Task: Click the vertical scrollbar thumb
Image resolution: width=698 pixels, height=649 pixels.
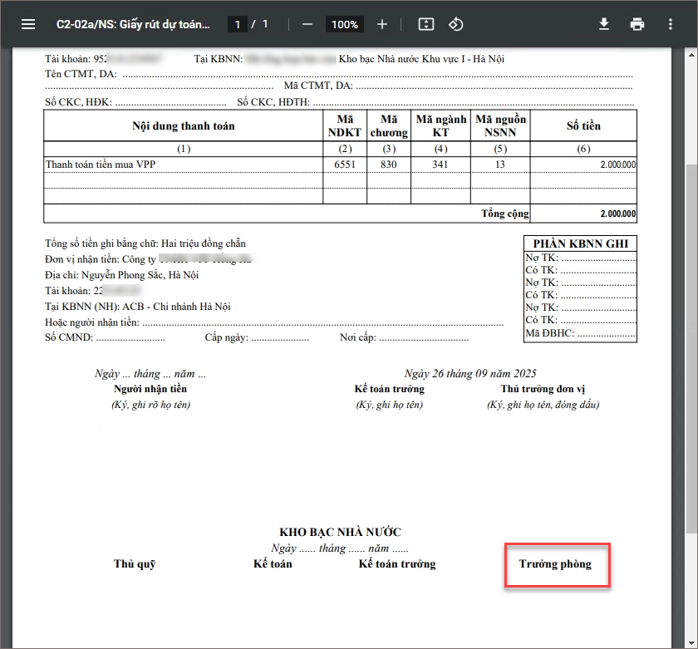Action: point(691,332)
